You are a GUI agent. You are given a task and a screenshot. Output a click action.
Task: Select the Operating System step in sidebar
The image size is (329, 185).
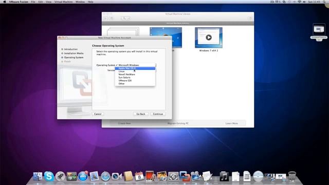(74, 58)
